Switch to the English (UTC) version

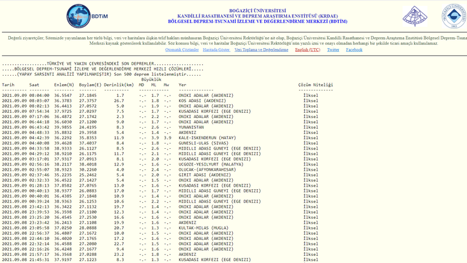307,49
